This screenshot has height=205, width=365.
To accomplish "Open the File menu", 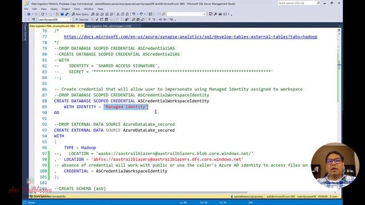I will [x=26, y=9].
